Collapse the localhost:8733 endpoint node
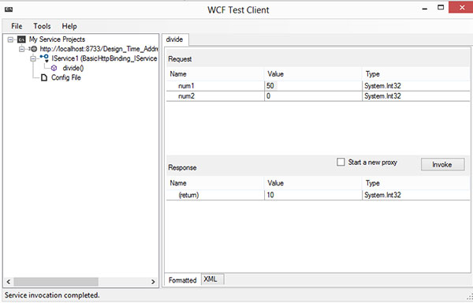This screenshot has height=303, width=473. tap(22, 49)
